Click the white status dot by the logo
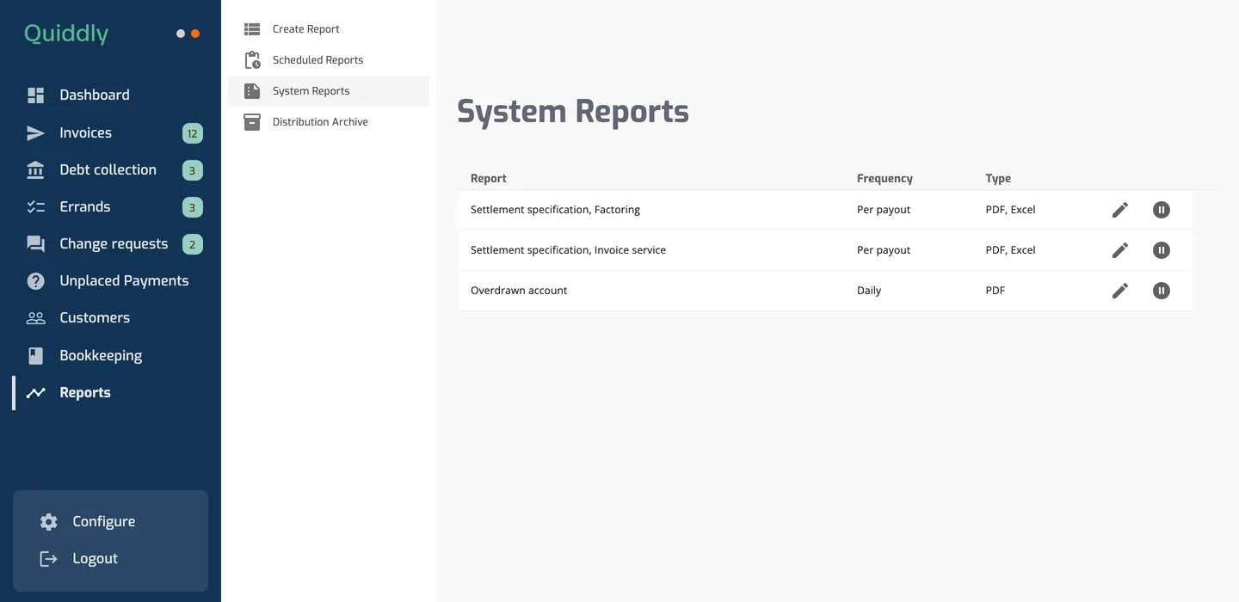 click(181, 34)
